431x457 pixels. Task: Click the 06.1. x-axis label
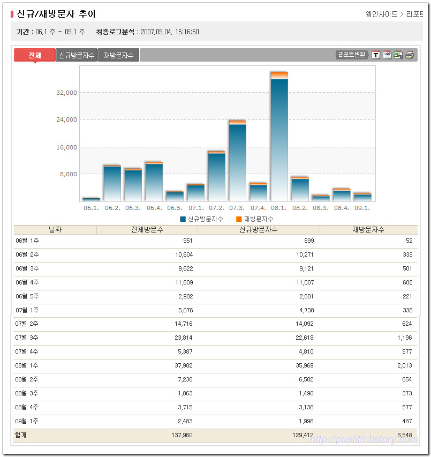92,208
